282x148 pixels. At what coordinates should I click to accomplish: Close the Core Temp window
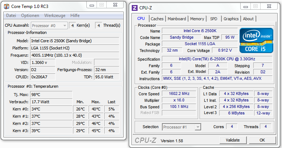point(115,5)
